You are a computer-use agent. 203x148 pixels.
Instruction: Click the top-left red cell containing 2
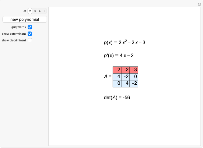tap(117, 70)
